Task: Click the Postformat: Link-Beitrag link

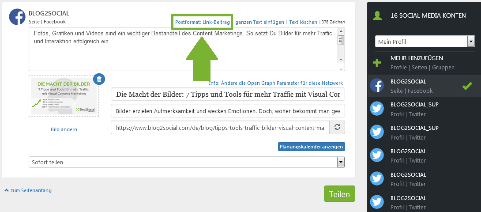Action: point(203,22)
